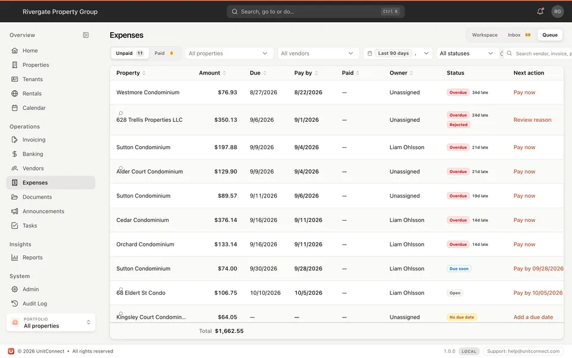Open the notifications bell
This screenshot has width=572, height=358.
click(540, 11)
